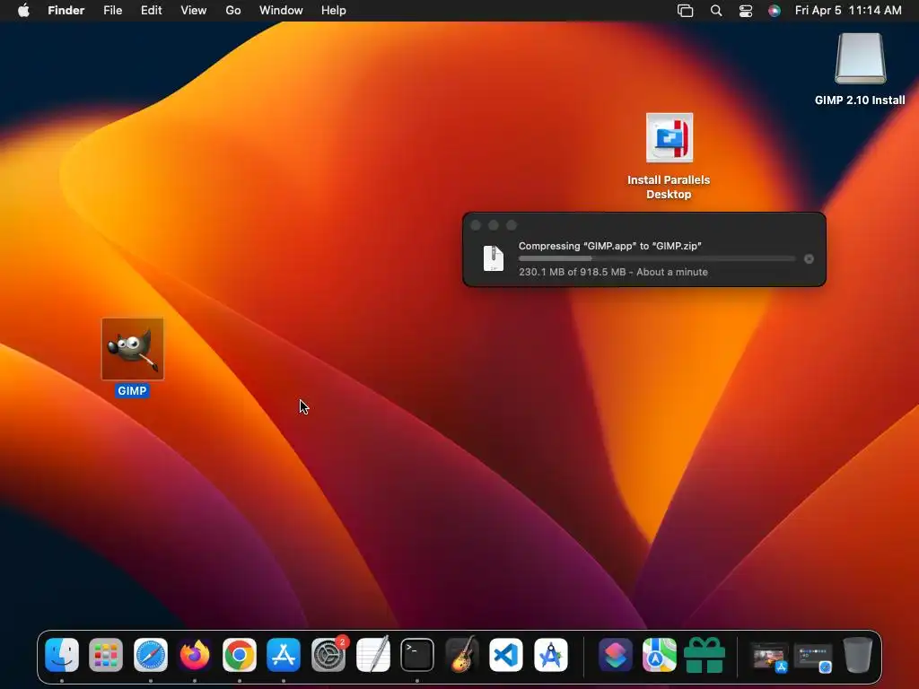919x689 pixels.
Task: Open Control Center in menu bar
Action: [x=746, y=11]
